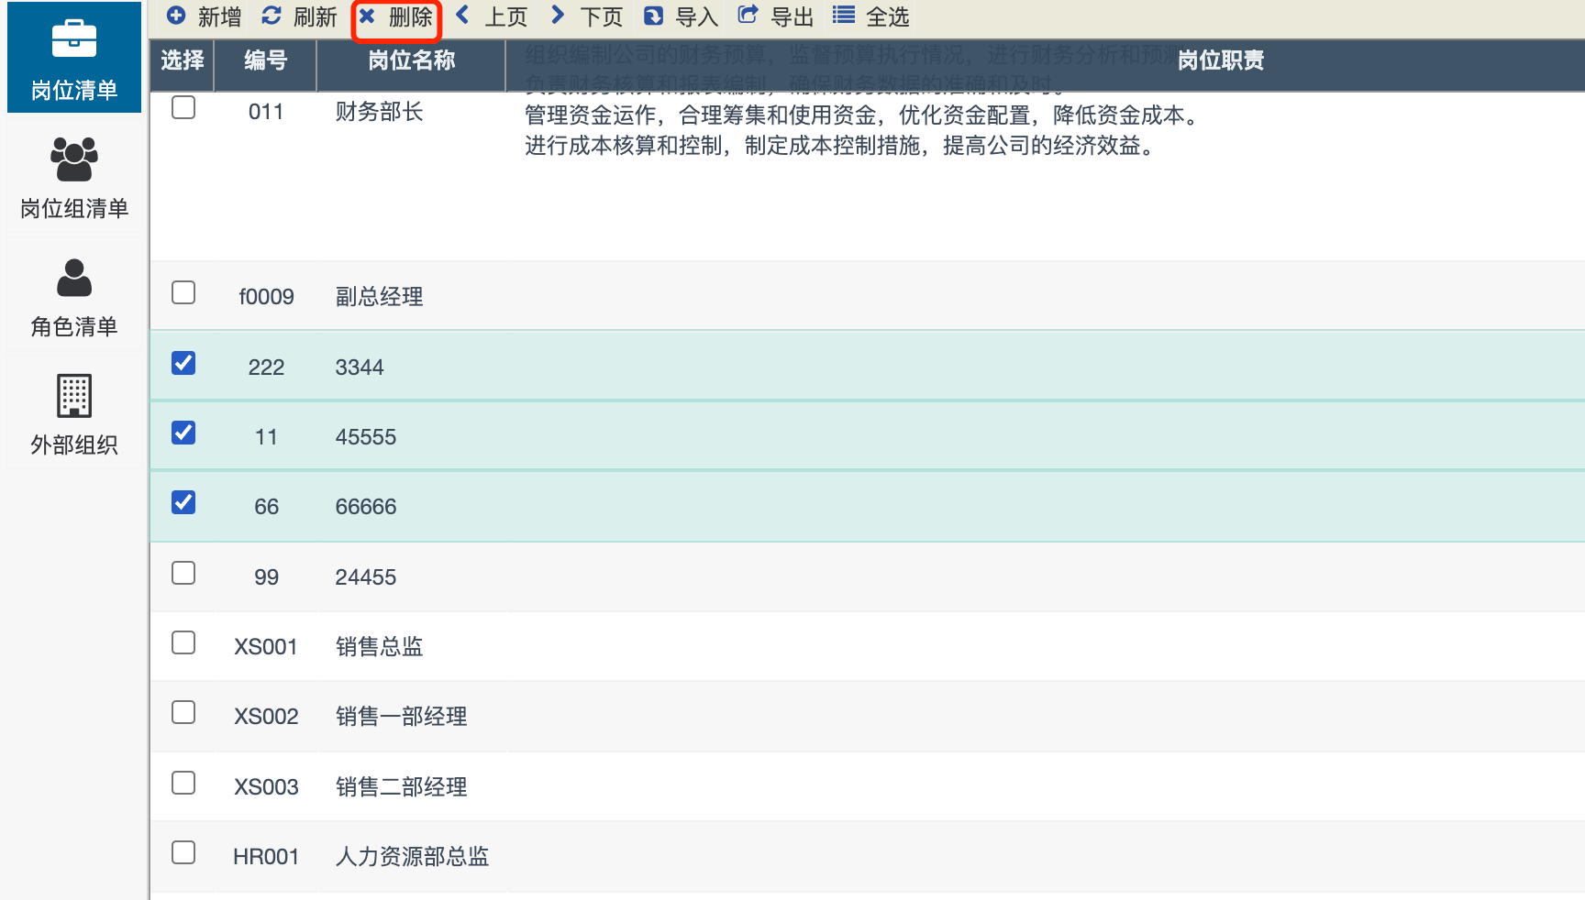Switch to 外部组织 sidebar section
Screen dimensions: 1585x900
click(74, 414)
